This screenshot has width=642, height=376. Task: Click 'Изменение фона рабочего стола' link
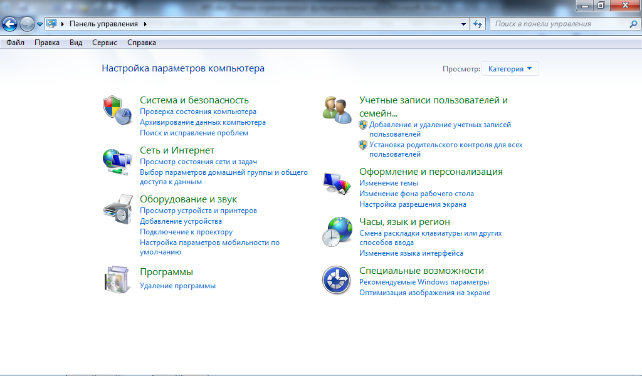click(x=416, y=194)
